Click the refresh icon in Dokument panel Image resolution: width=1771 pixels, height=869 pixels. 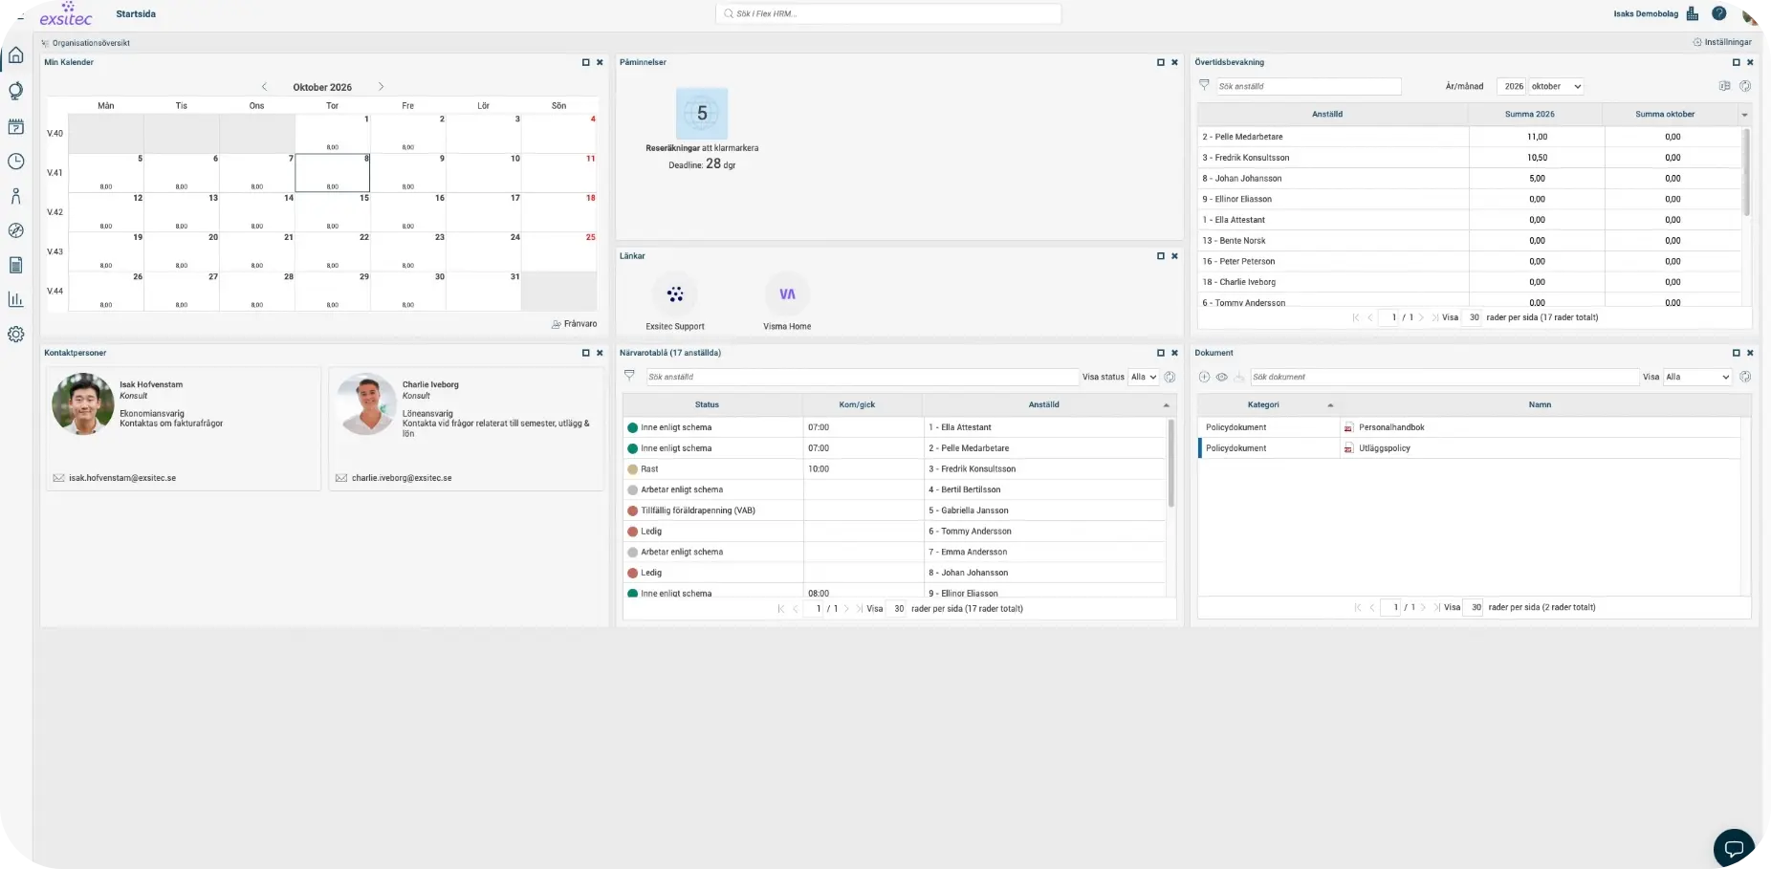pyautogui.click(x=1745, y=377)
